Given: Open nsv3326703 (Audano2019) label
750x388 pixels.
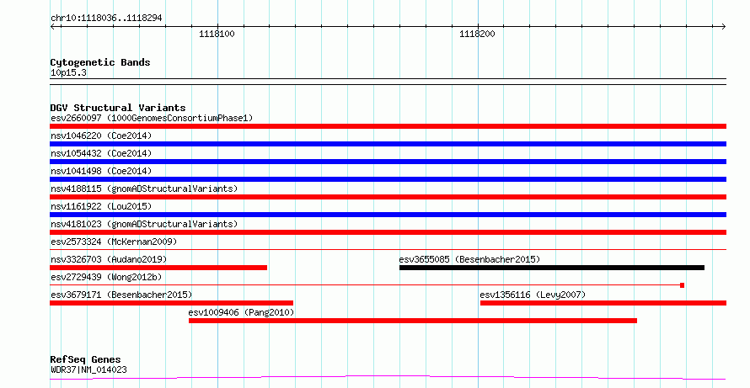Looking at the screenshot, I should tap(109, 259).
